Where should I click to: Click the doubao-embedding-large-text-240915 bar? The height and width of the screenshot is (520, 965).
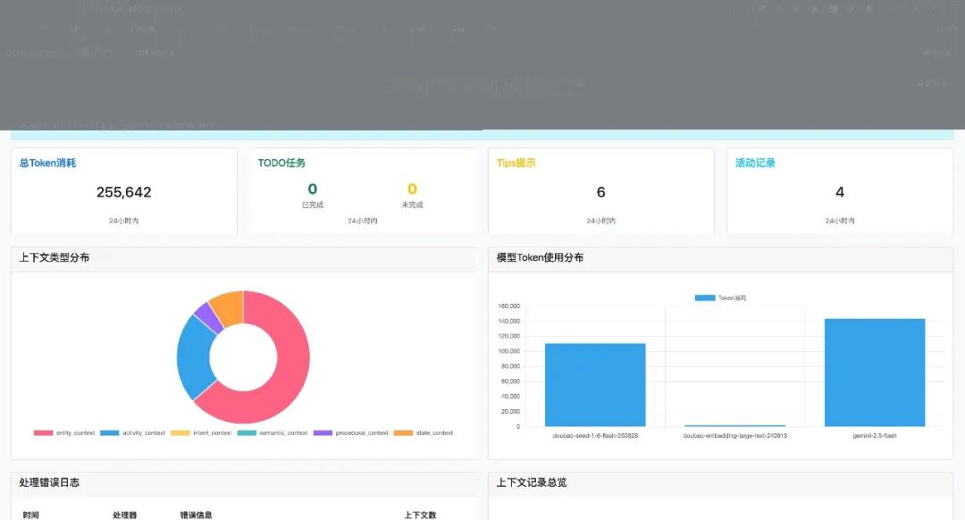734,425
